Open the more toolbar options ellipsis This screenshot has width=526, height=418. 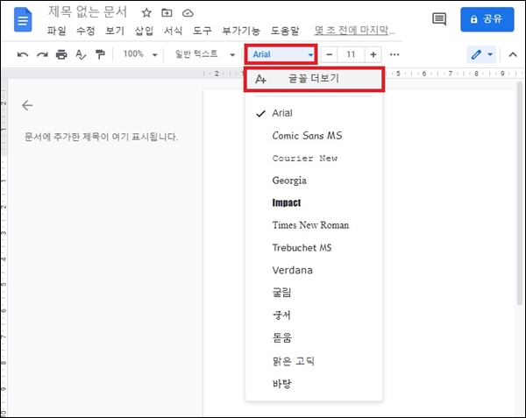point(394,54)
